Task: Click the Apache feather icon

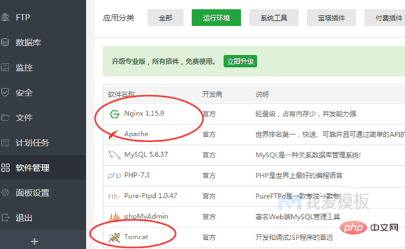Action: pos(114,134)
